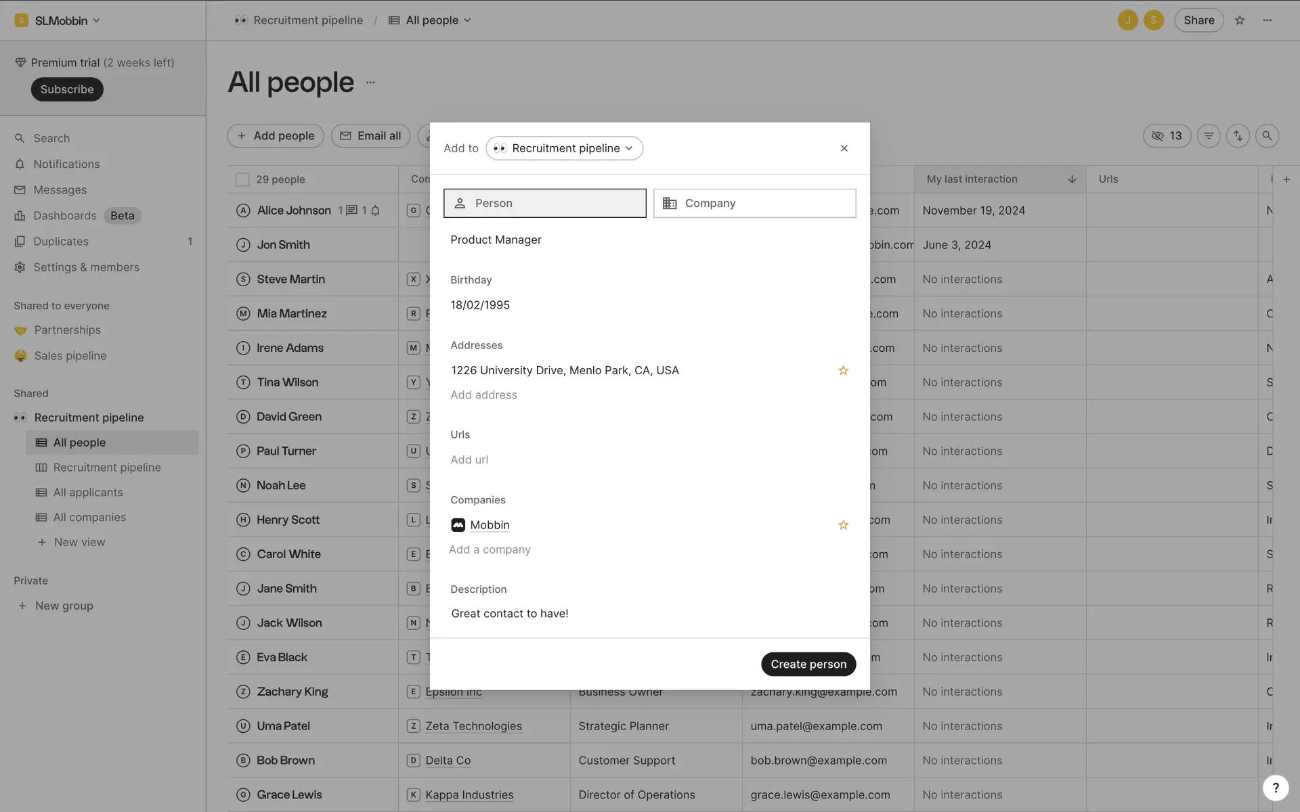Star the All people view
The image size is (1300, 812).
[x=1240, y=20]
